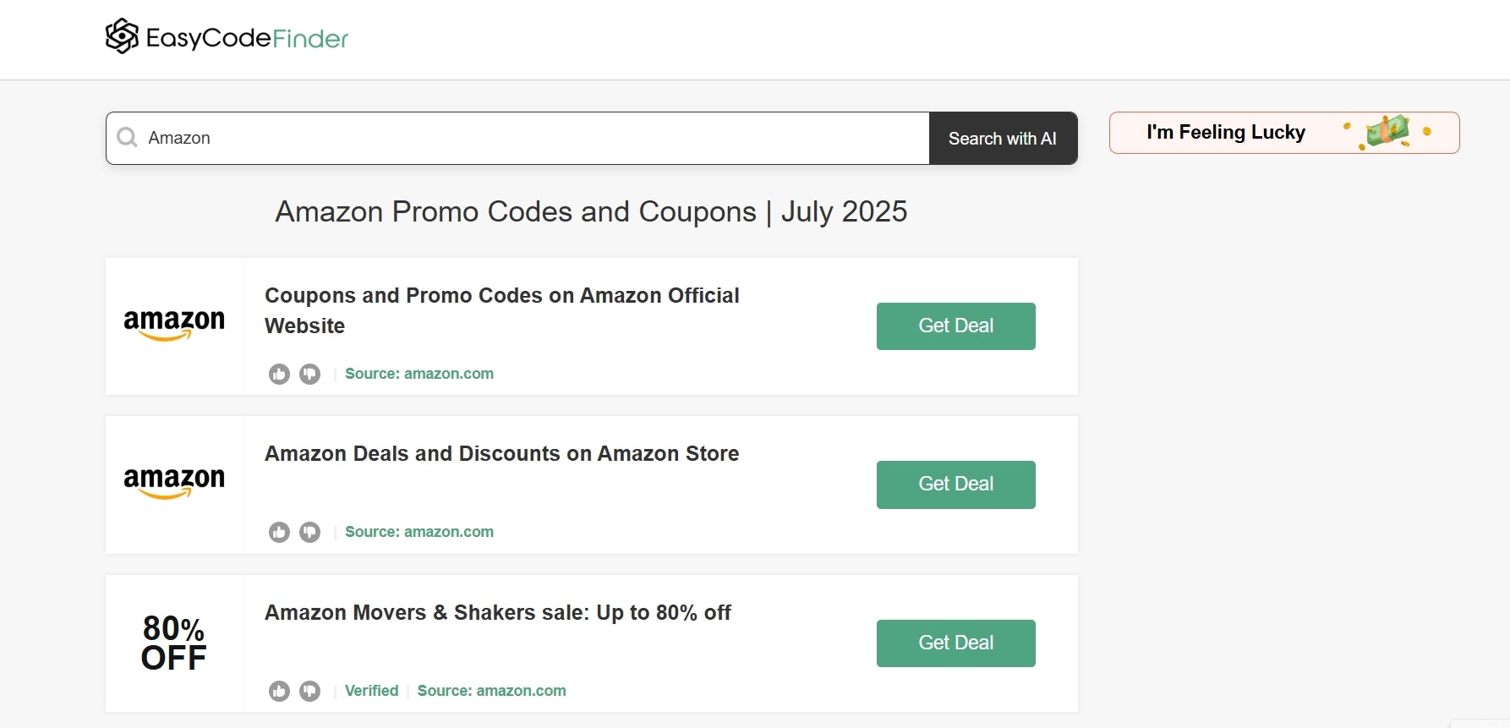Image resolution: width=1510 pixels, height=728 pixels.
Task: Click the Search with AI button
Action: pos(1003,139)
